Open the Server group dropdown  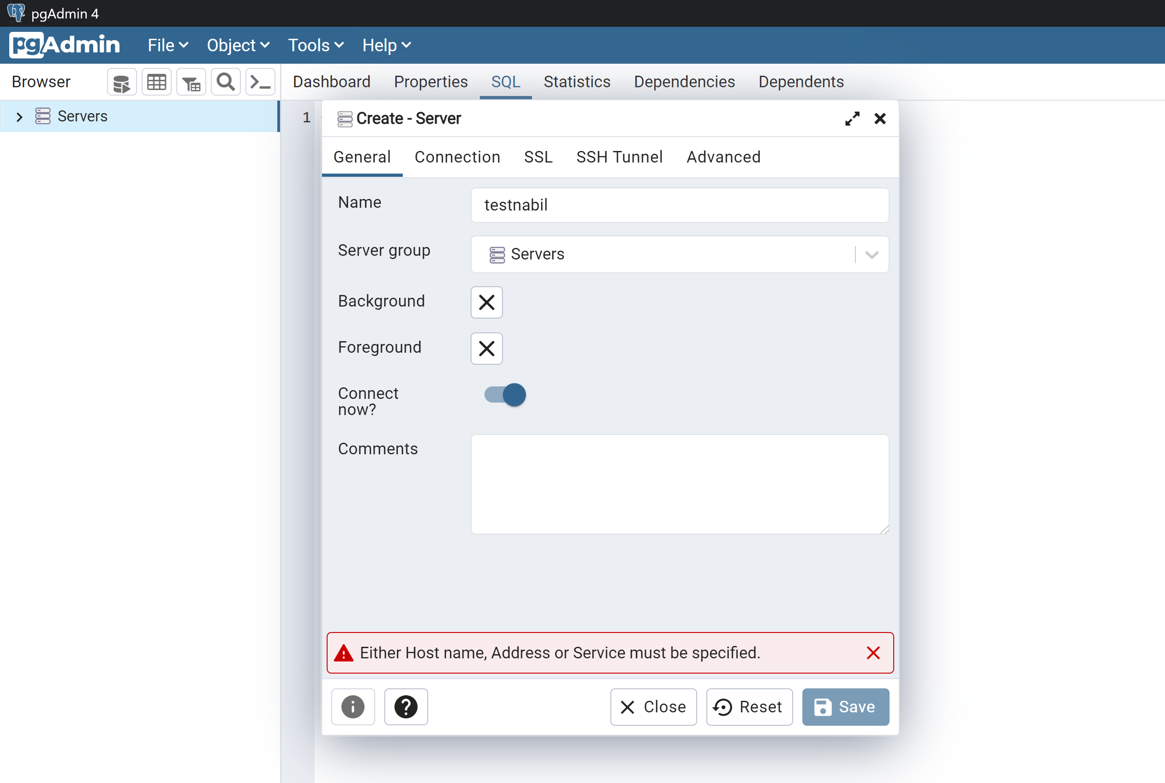pos(680,254)
